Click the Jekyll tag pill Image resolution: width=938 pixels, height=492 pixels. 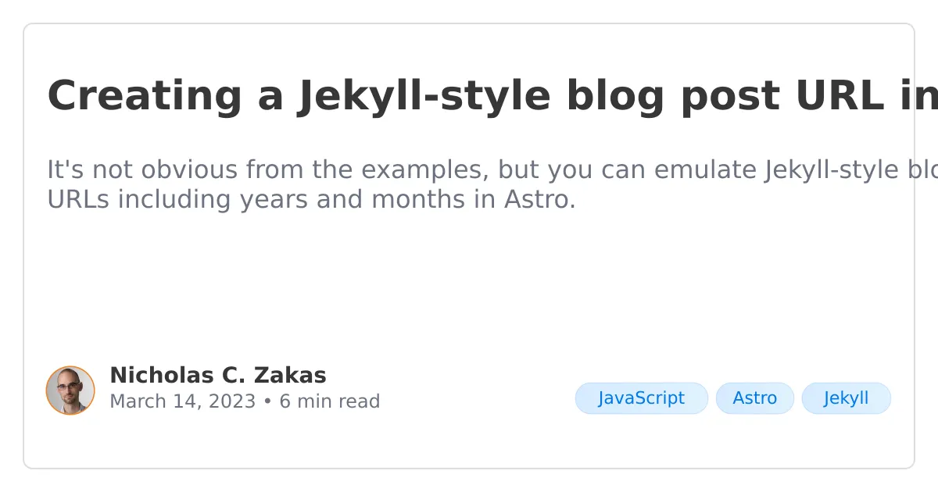coord(846,398)
